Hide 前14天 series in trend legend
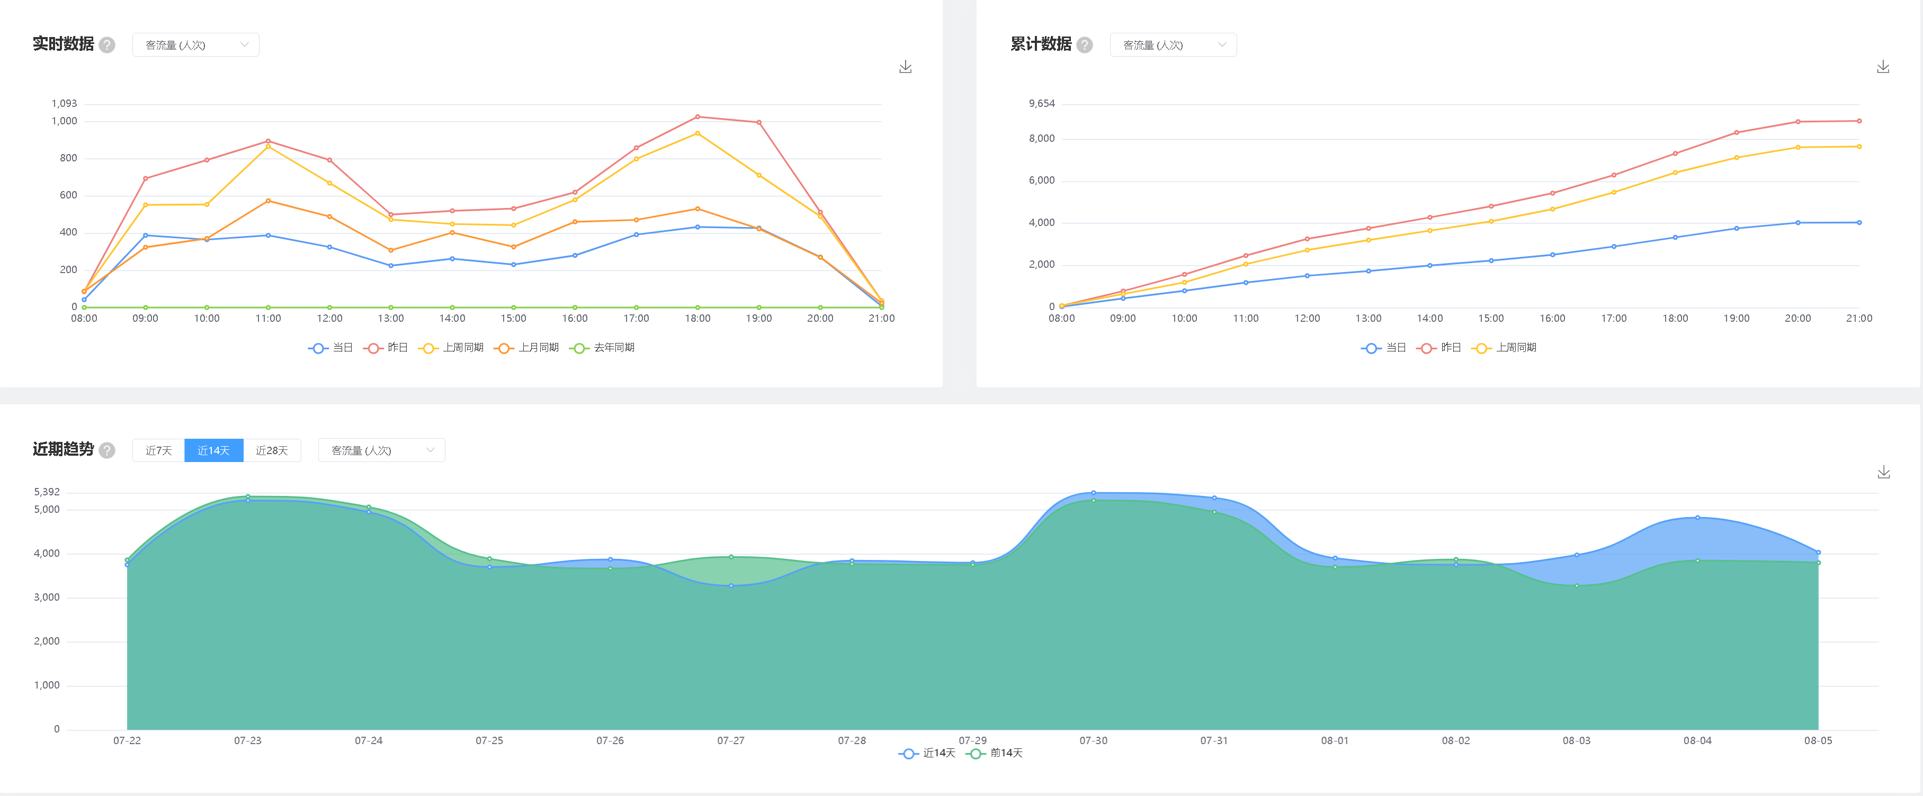The height and width of the screenshot is (796, 1923). pos(995,754)
